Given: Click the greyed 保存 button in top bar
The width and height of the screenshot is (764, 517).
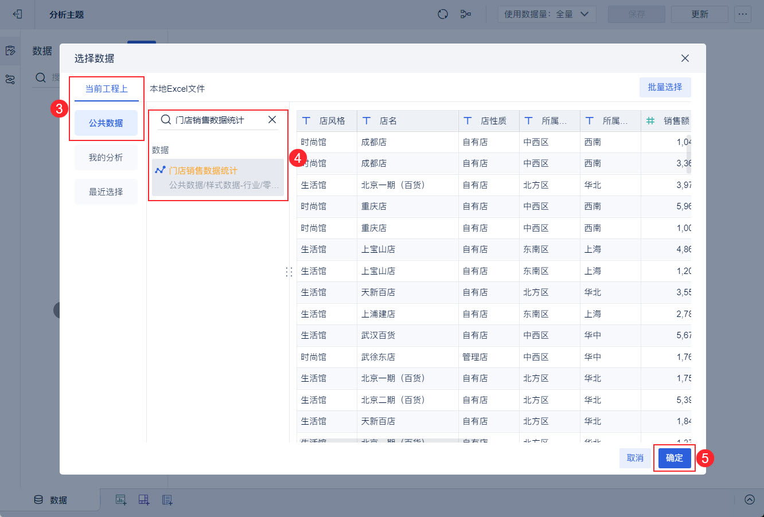Looking at the screenshot, I should 637,14.
